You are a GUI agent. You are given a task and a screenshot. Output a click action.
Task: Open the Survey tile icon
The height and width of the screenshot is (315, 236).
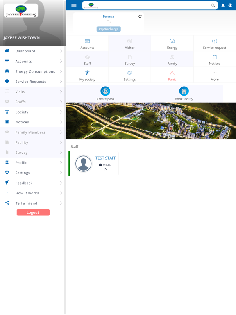[129, 57]
